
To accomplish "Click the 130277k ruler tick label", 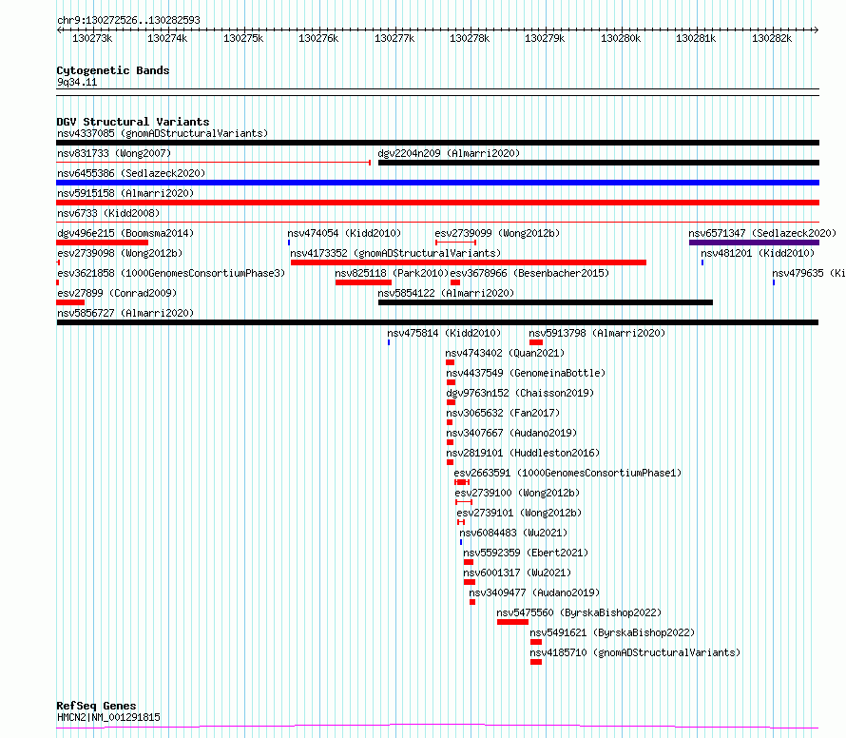I will (394, 38).
